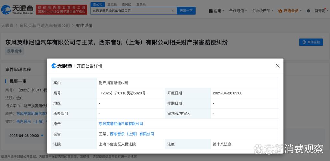Click the 审判长/主审人 label cell
330x161 pixels.
point(188,114)
